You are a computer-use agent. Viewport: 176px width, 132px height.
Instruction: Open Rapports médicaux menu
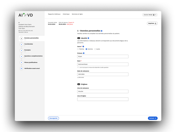tap(54, 14)
